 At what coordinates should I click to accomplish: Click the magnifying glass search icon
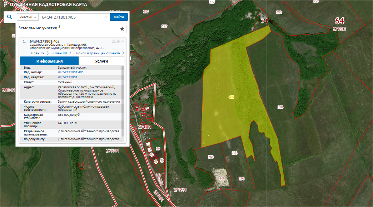click(10, 17)
